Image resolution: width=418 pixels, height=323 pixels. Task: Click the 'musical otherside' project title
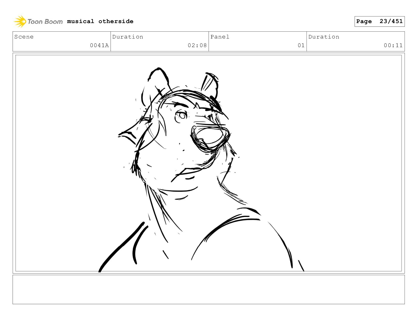pos(100,21)
